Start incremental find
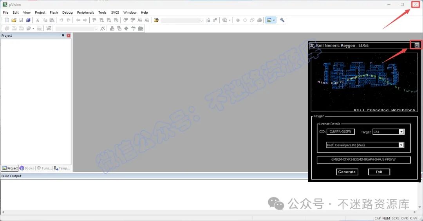 point(215,20)
